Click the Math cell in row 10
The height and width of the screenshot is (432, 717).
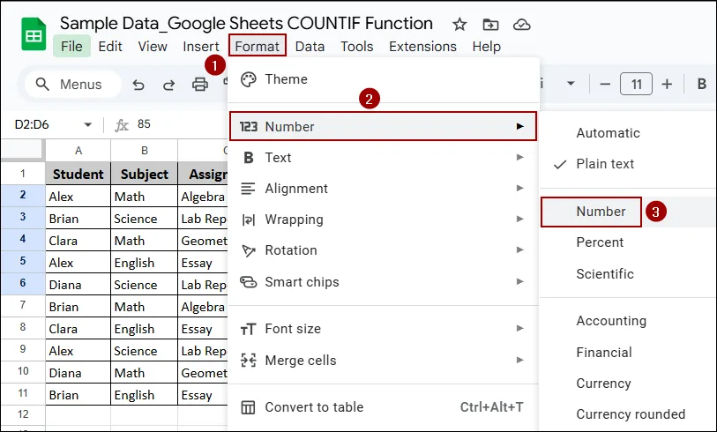(144, 373)
